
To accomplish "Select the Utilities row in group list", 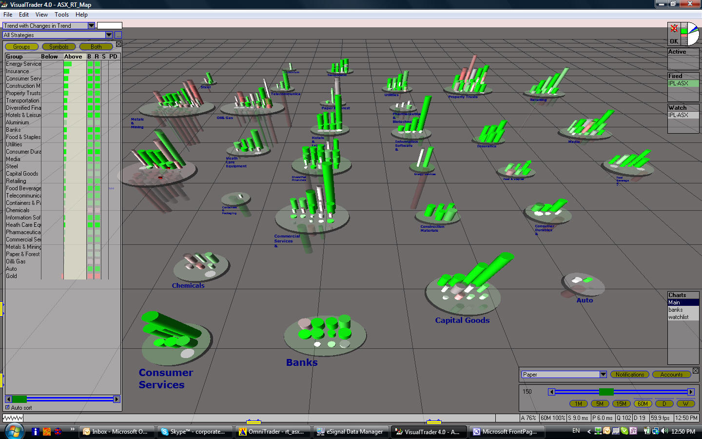I will 62,144.
